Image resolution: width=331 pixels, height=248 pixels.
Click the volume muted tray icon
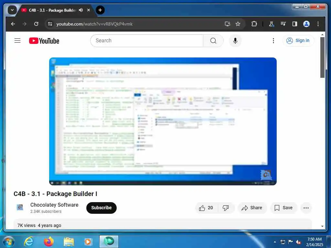pos(298,242)
